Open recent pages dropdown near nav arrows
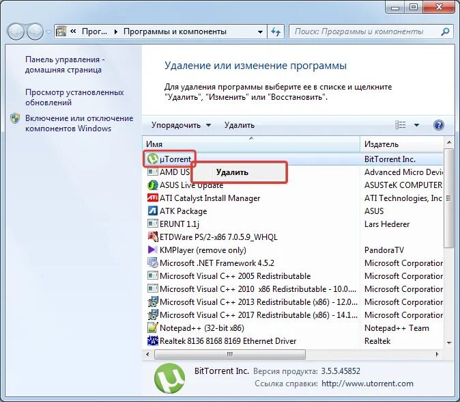 pyautogui.click(x=48, y=31)
